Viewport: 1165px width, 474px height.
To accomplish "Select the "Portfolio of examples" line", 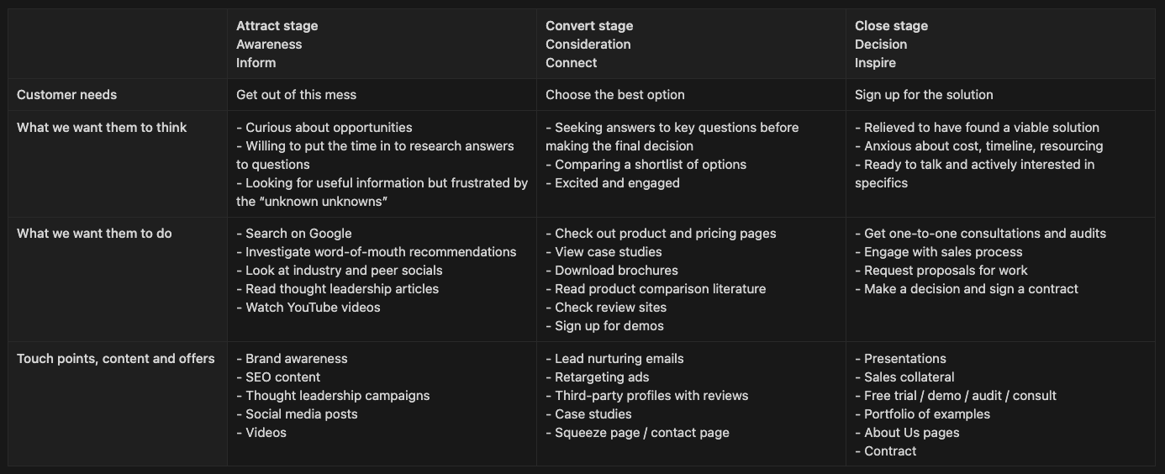I will tap(927, 414).
